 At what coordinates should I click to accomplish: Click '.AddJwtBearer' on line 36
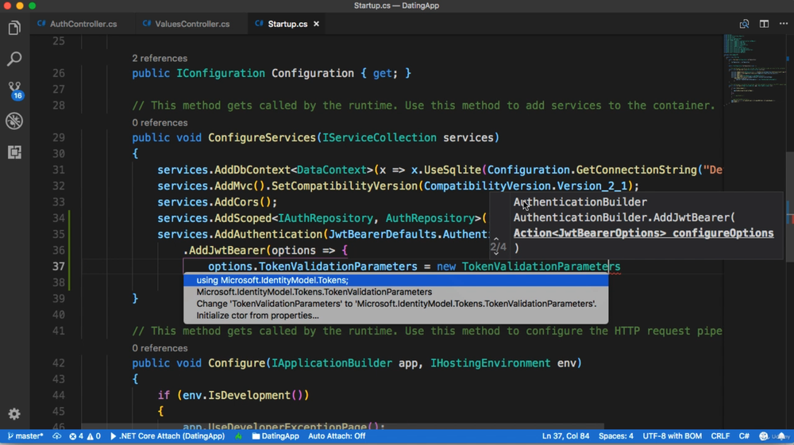(x=224, y=251)
